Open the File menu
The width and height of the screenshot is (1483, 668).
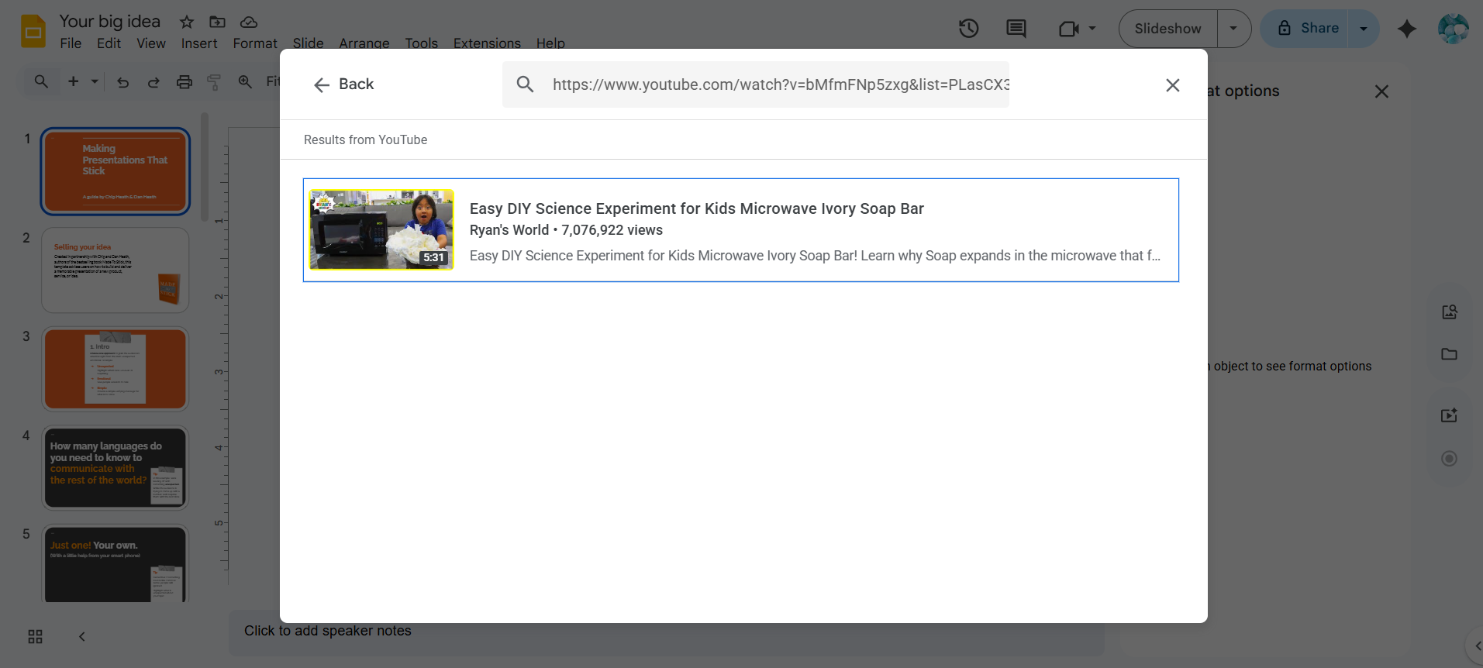[x=71, y=43]
